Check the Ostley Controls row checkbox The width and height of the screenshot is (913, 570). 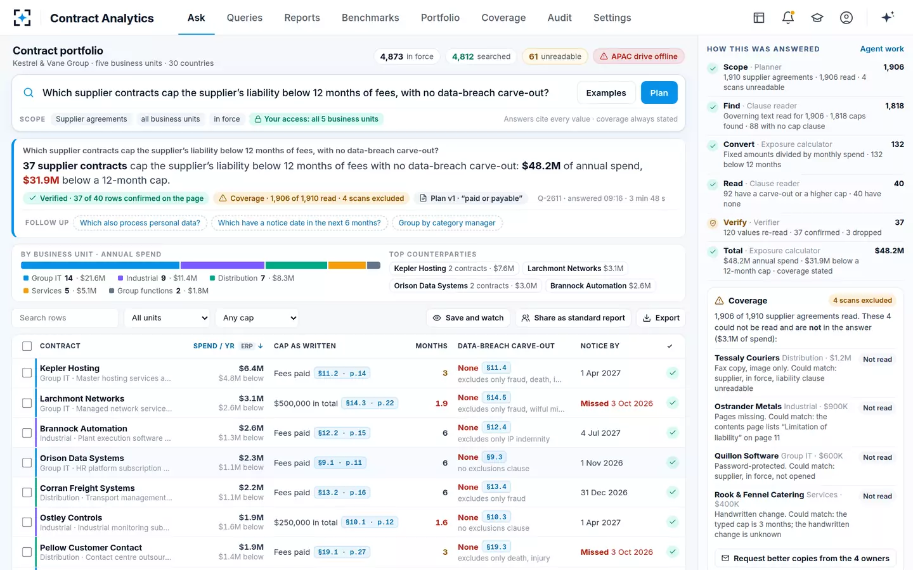[27, 522]
